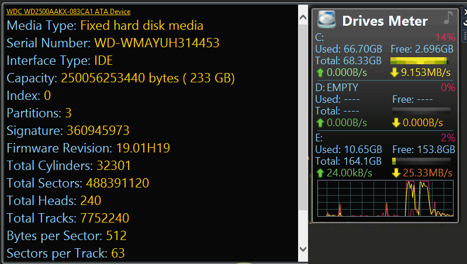Open the WDC WD2500AAKX-083CA1 ATA Device link
The height and width of the screenshot is (264, 467).
tap(68, 12)
